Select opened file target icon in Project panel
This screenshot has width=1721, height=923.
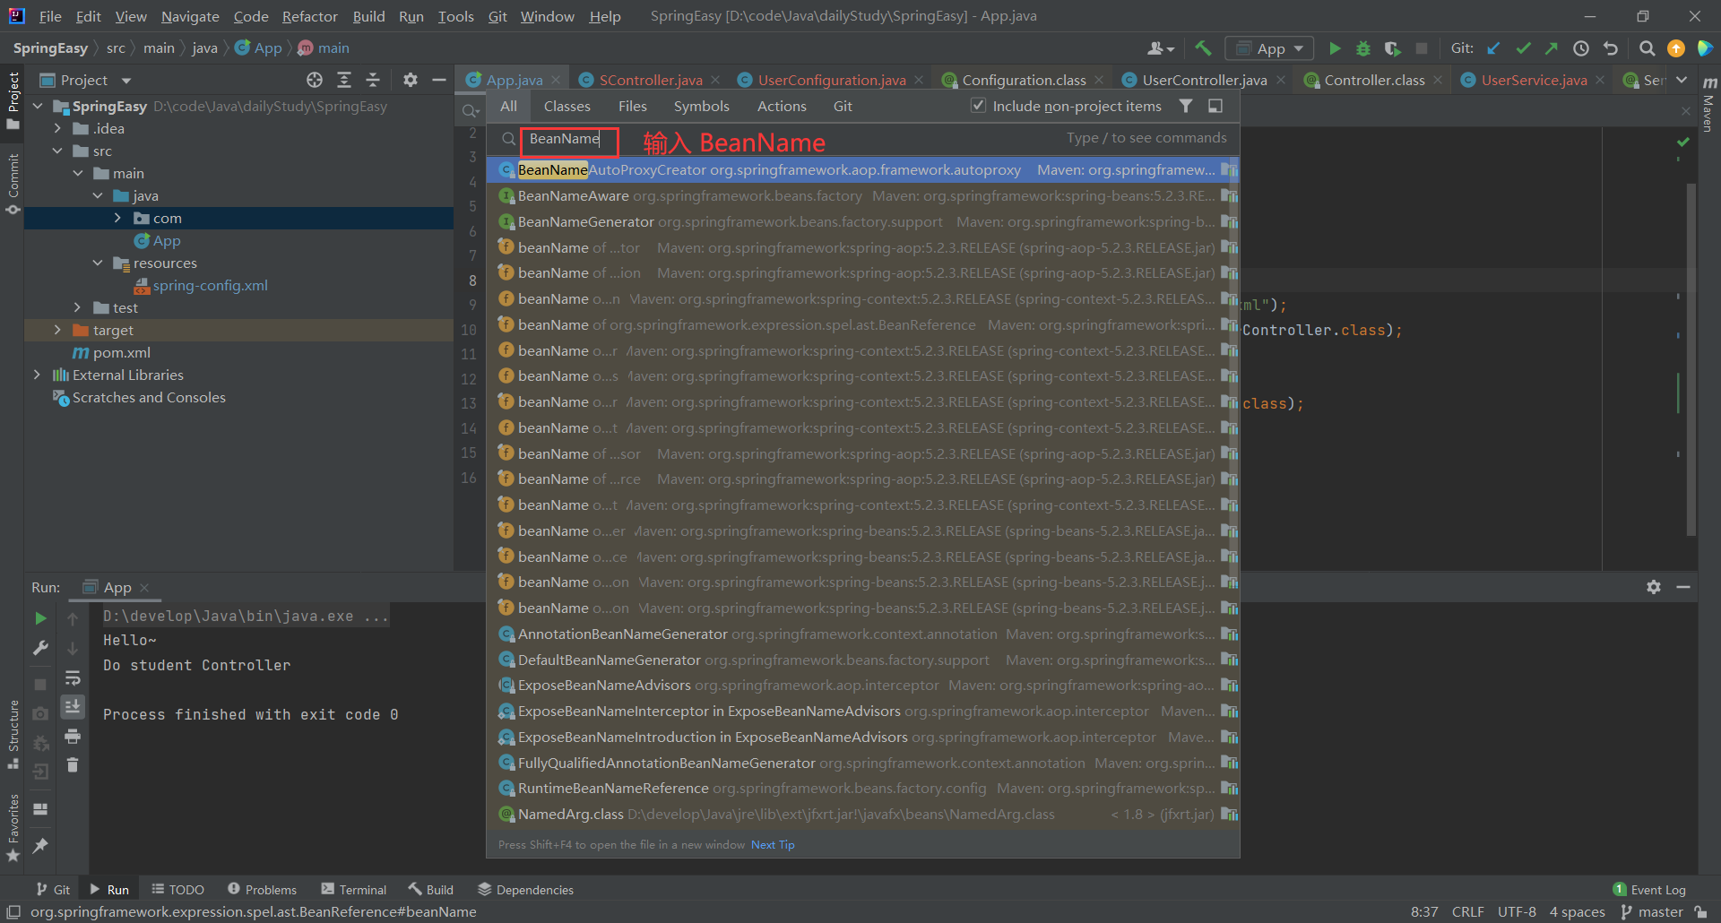coord(315,80)
